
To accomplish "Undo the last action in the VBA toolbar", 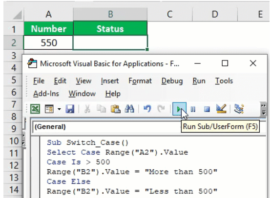I will coord(147,109).
